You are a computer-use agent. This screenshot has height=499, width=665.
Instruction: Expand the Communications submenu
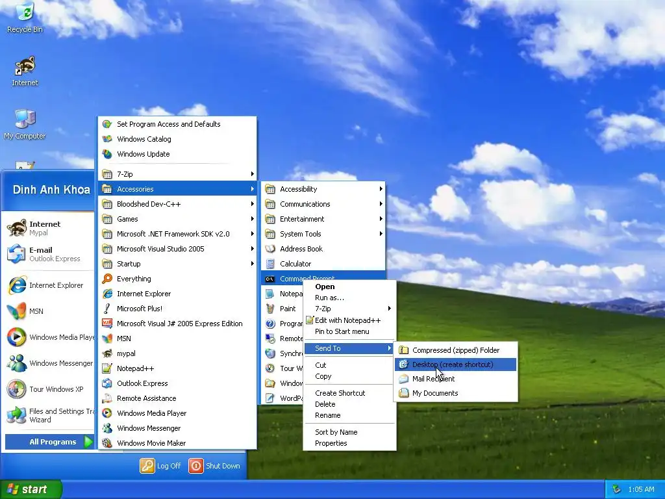323,204
